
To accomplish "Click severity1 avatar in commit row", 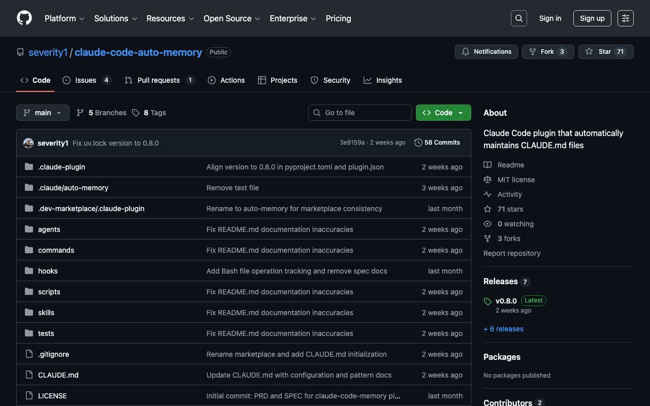I will pyautogui.click(x=28, y=143).
